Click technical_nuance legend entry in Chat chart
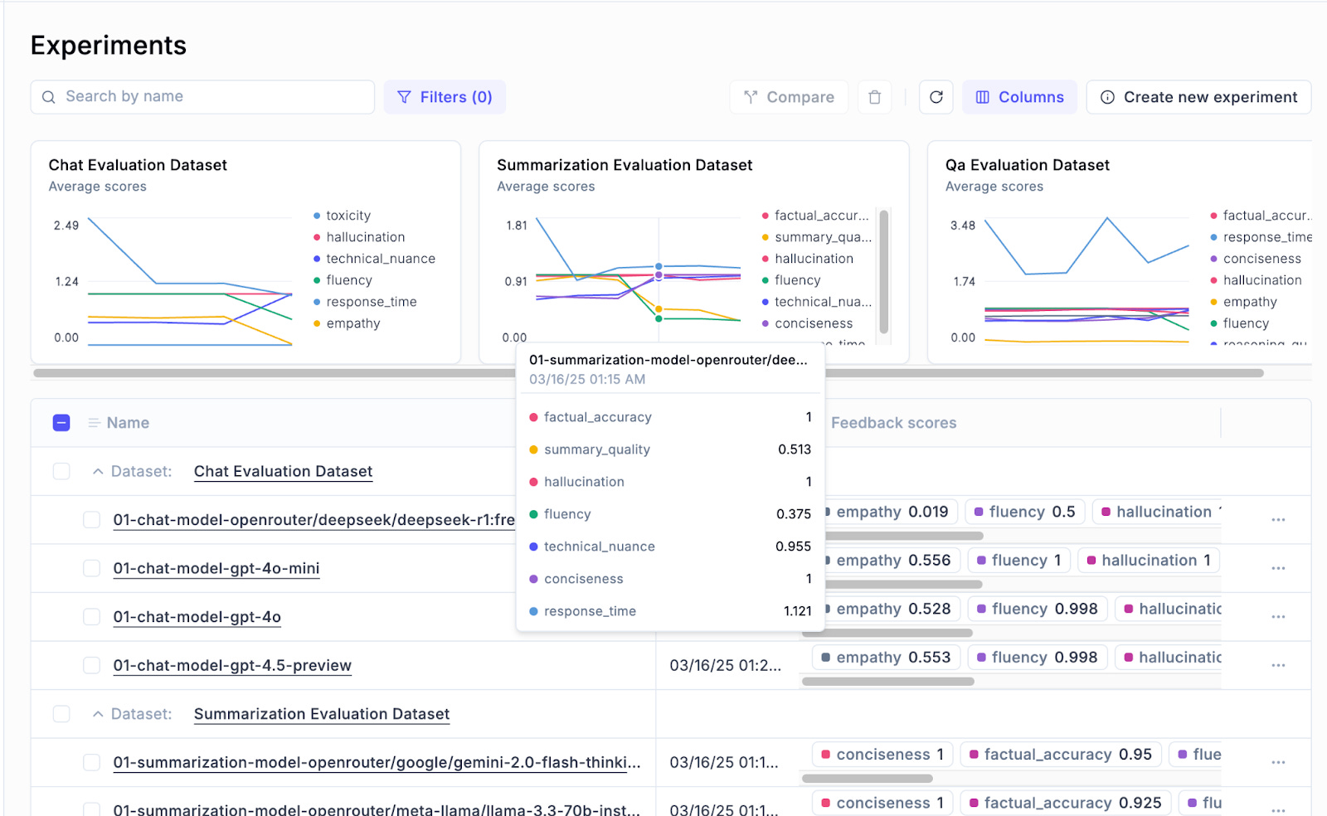 point(374,259)
